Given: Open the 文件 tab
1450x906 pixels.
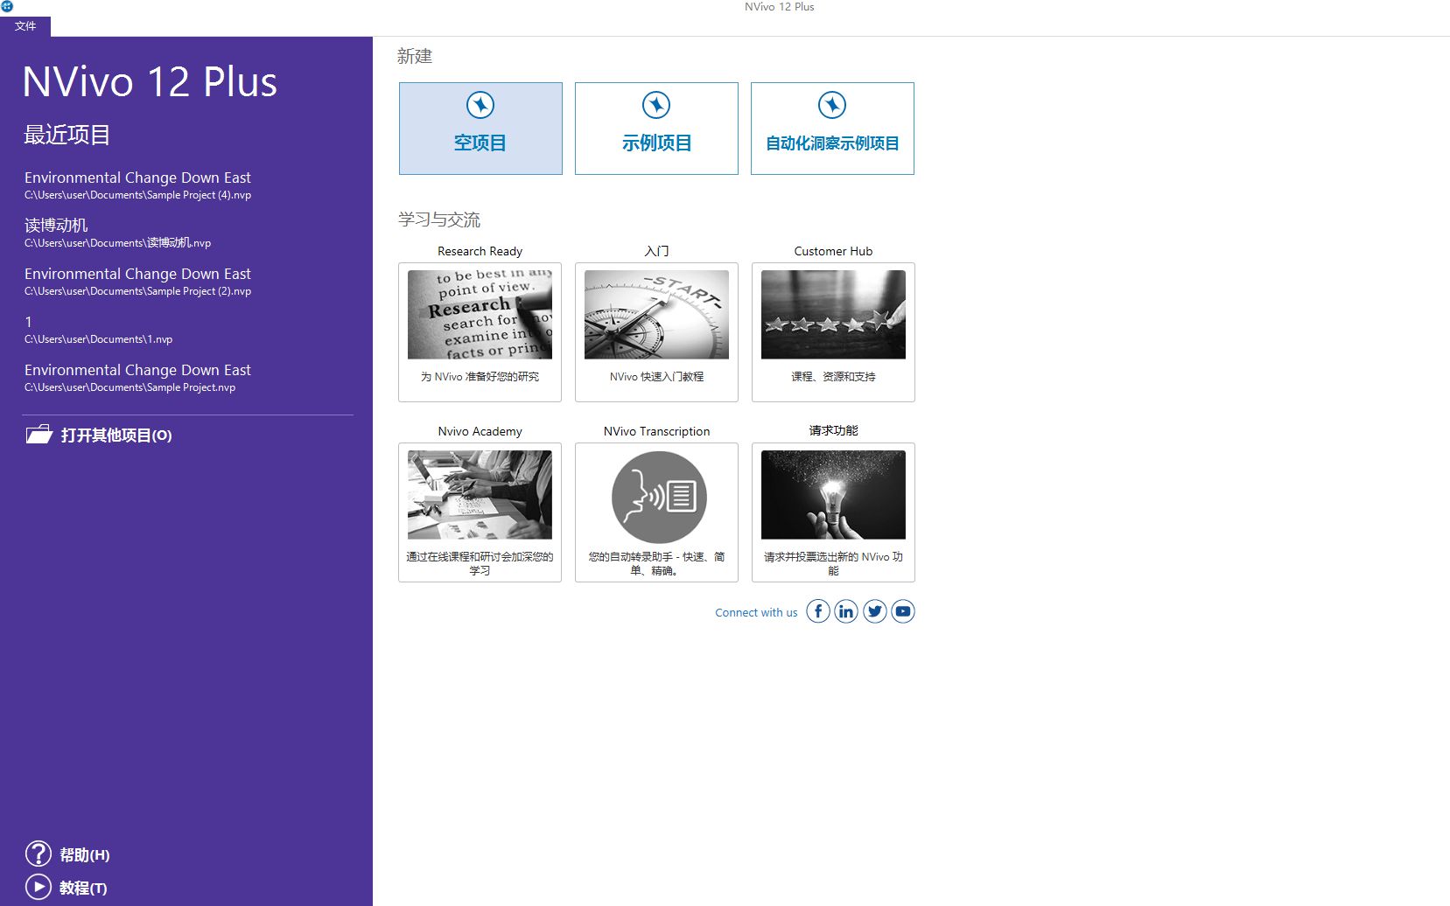Looking at the screenshot, I should coord(25,26).
